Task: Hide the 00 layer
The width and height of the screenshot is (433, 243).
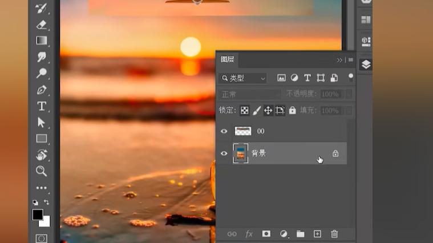Action: click(x=224, y=131)
